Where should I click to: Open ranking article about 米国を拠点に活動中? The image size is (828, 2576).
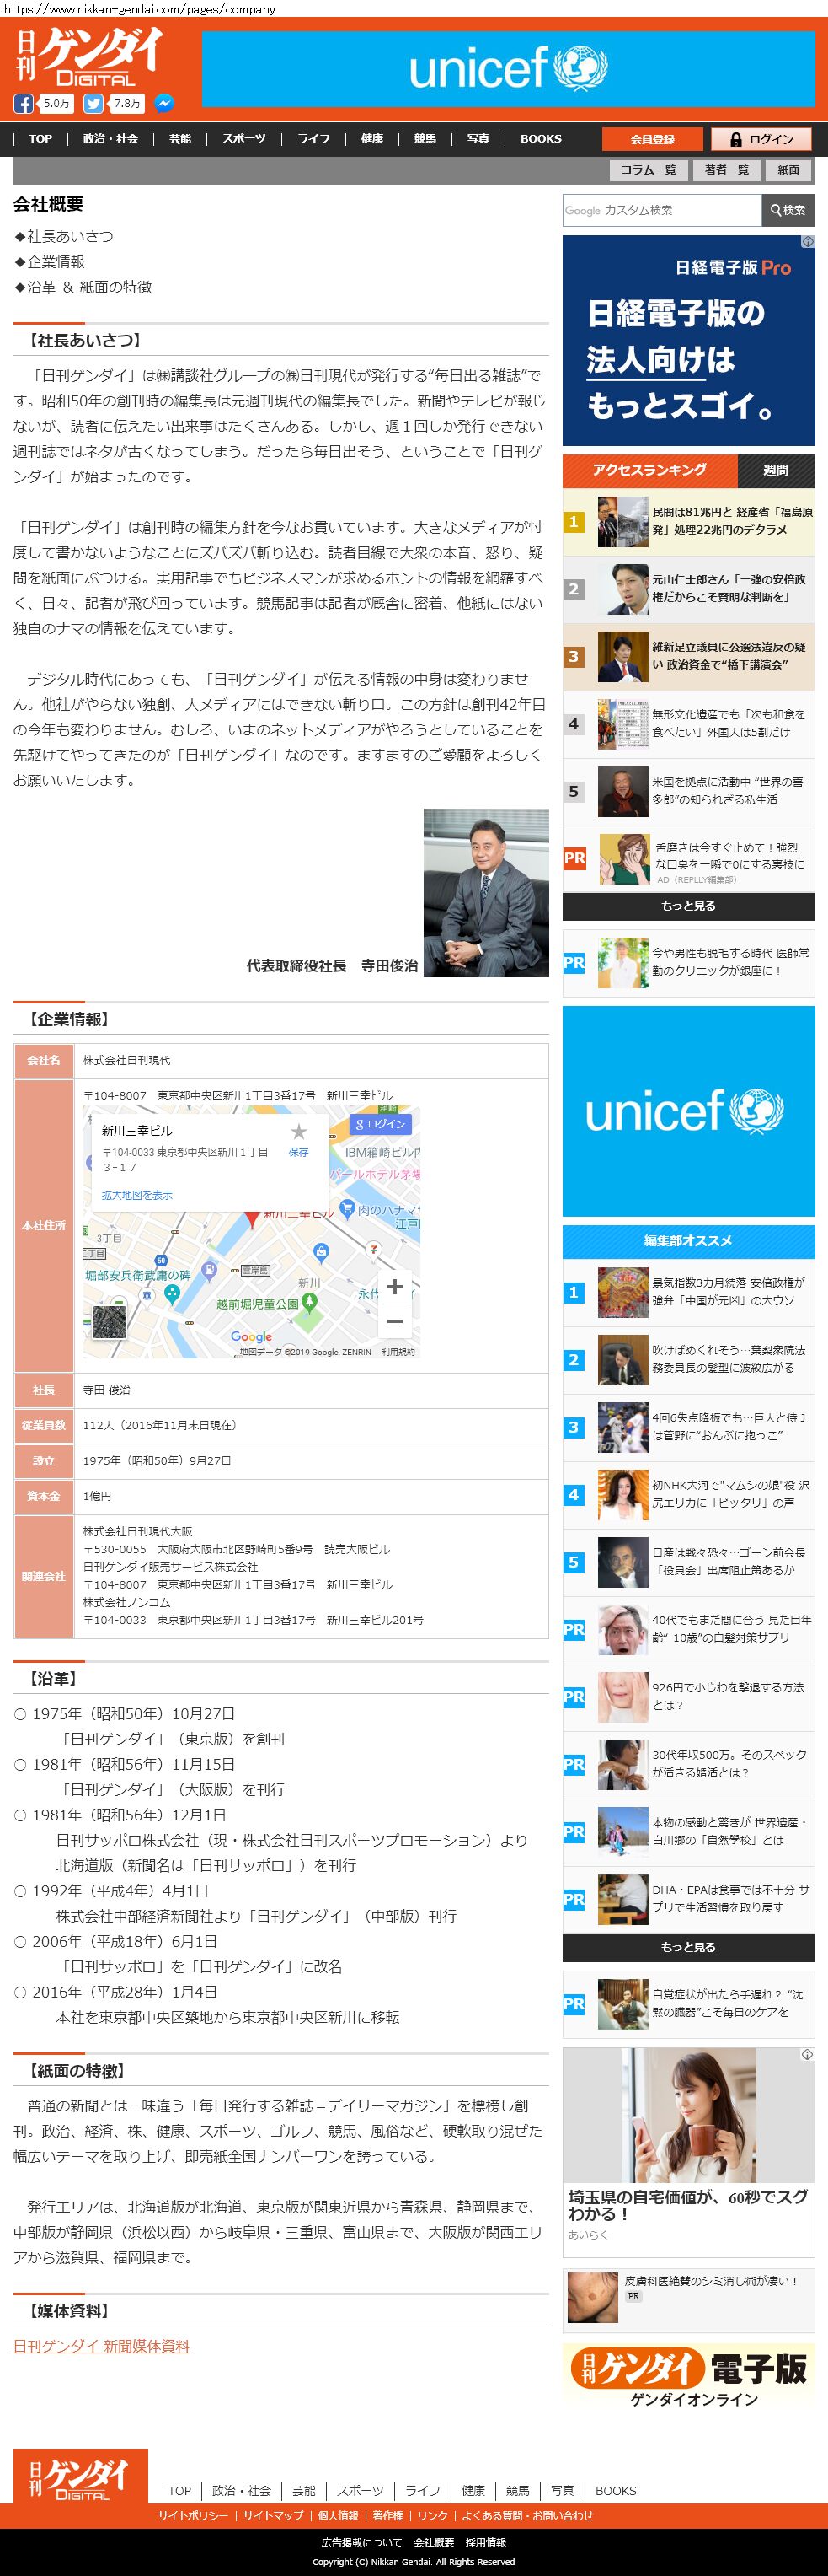coord(688,791)
